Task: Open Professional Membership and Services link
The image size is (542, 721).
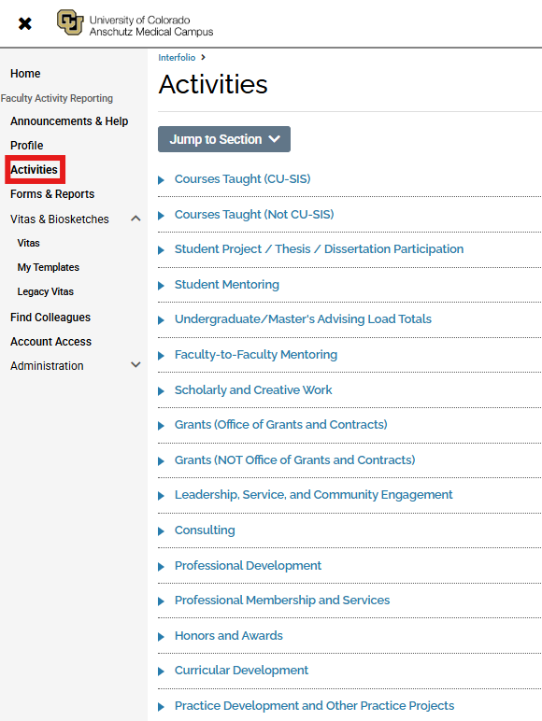Action: (282, 601)
